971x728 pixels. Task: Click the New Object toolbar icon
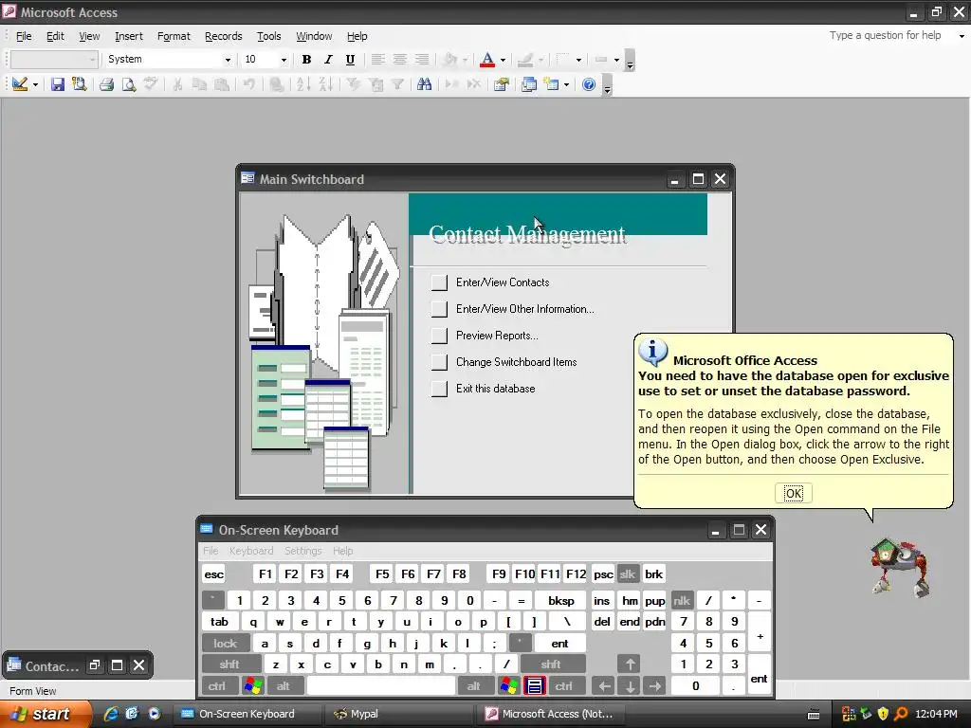click(x=551, y=84)
